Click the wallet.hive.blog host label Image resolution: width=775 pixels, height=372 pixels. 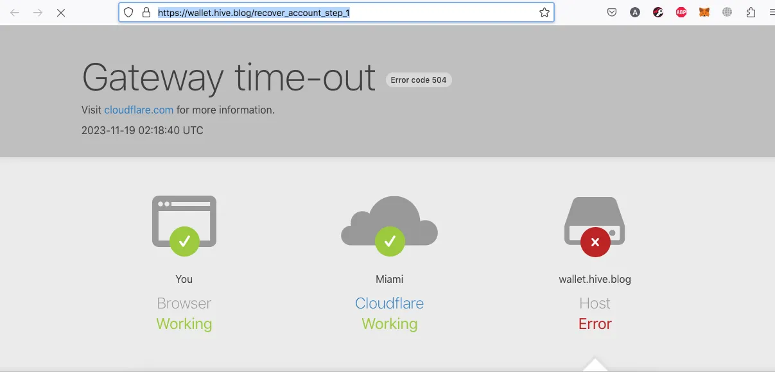[595, 279]
